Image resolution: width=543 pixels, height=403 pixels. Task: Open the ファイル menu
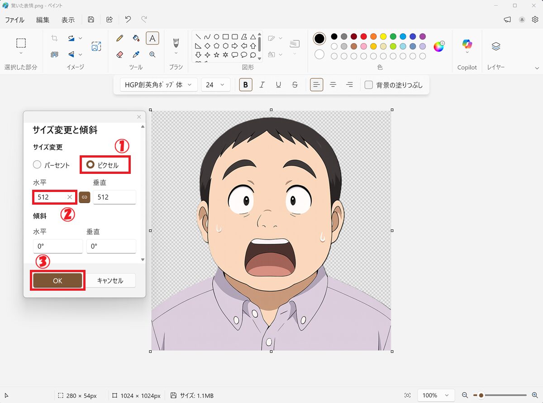[x=14, y=20]
